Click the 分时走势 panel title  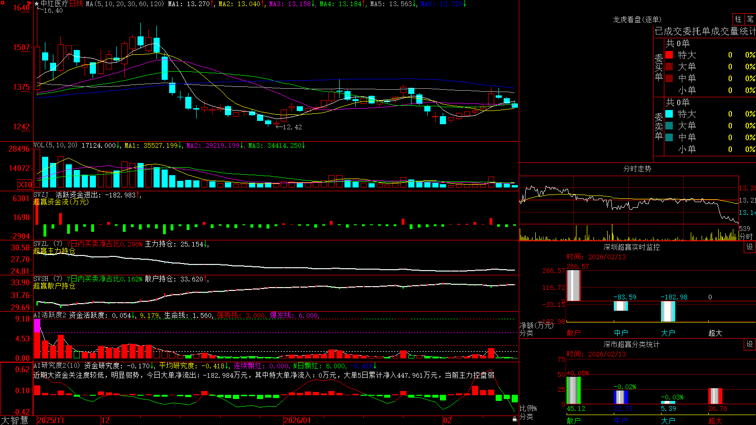point(637,169)
